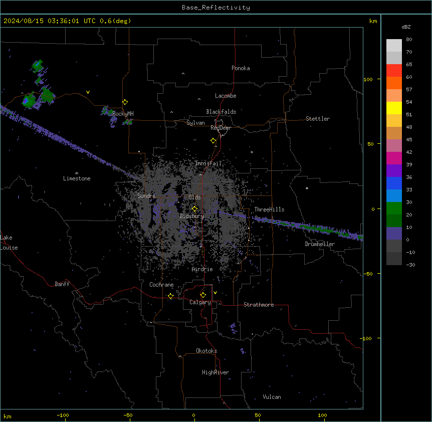Select the blue 33-36 dBZ legend swatch

394,183
